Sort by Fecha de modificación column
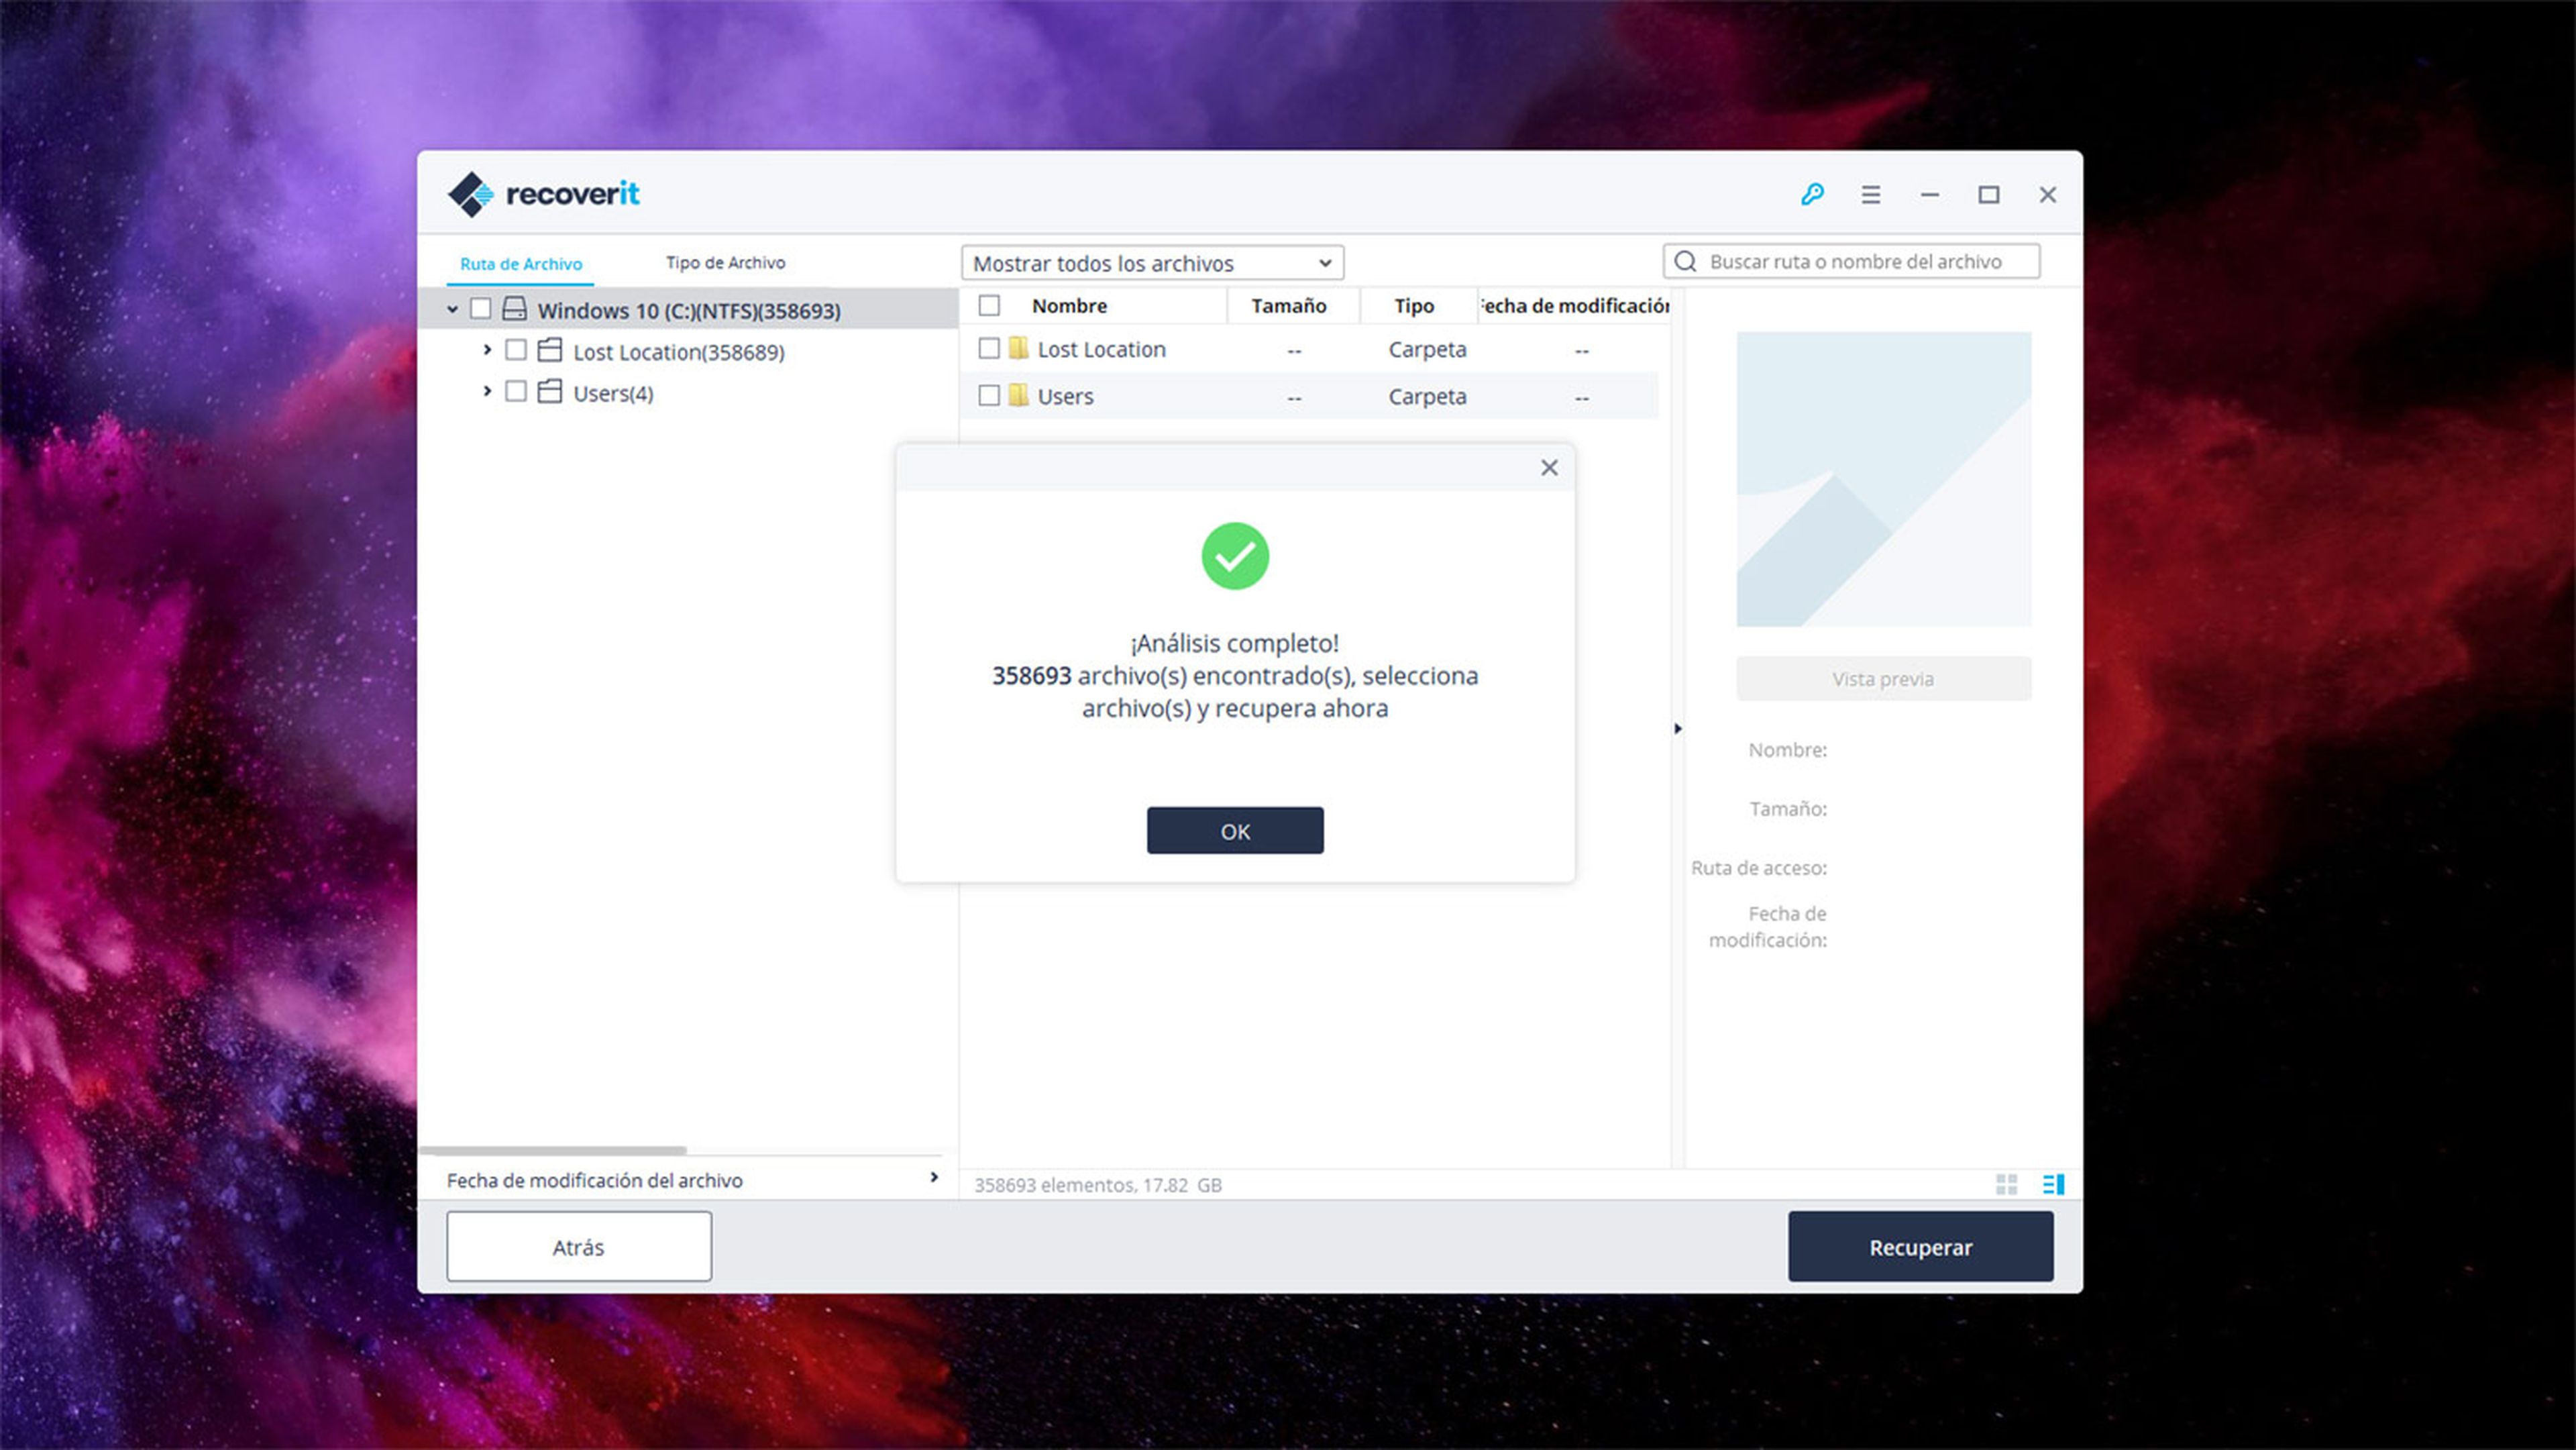The height and width of the screenshot is (1450, 2576). 1574,306
